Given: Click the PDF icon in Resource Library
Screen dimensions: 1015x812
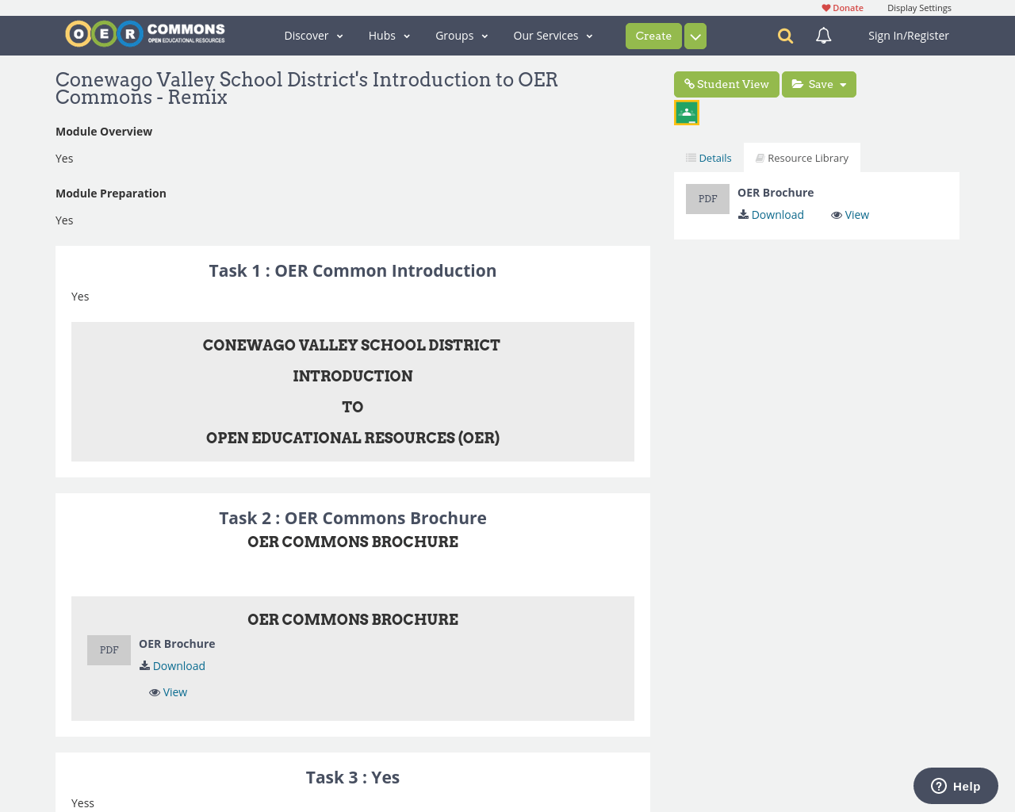Looking at the screenshot, I should [707, 198].
